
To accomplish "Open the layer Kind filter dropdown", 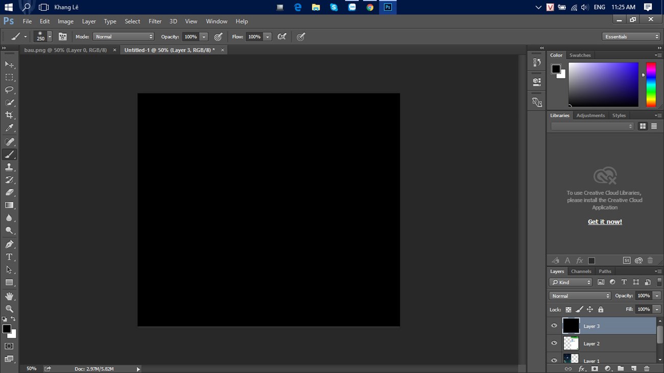I will [571, 282].
